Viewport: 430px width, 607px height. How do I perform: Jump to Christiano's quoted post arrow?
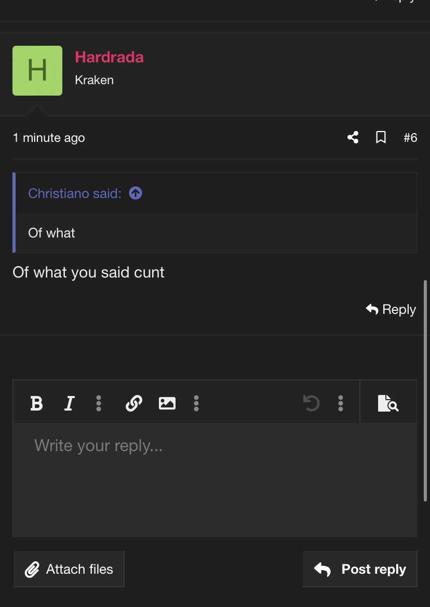point(136,193)
